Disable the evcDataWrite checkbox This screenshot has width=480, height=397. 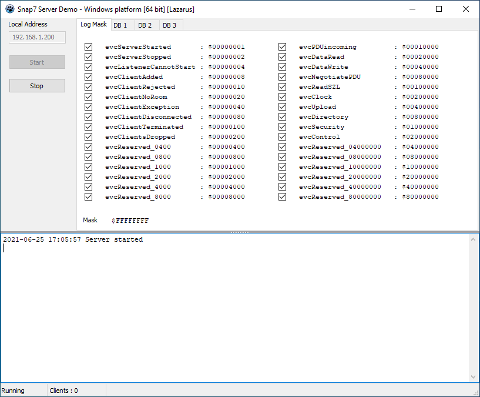coord(282,67)
